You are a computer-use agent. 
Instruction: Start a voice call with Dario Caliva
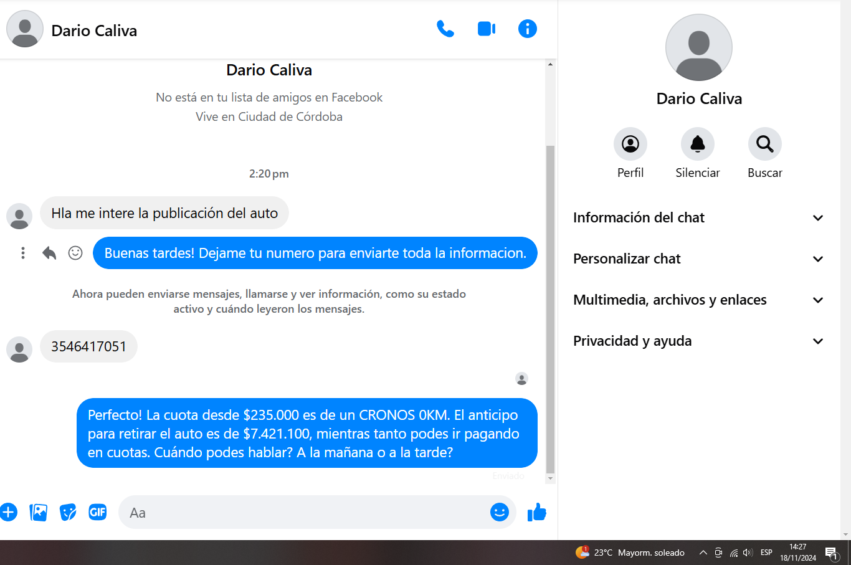click(x=445, y=29)
